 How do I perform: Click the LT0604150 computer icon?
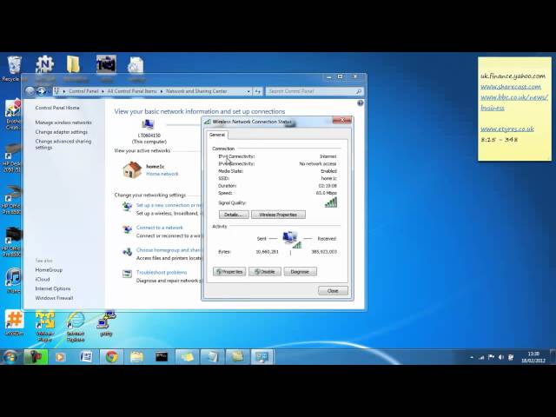(x=148, y=124)
